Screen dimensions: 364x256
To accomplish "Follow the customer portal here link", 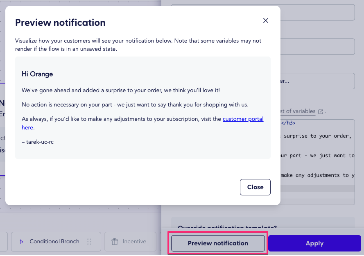I will (x=243, y=119).
